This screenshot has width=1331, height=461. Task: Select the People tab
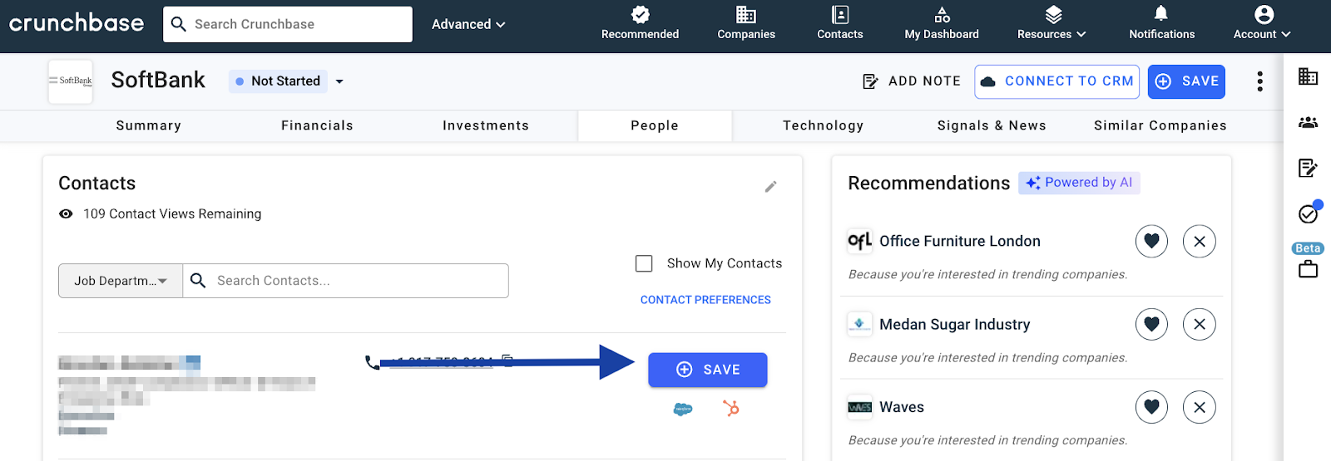point(655,125)
